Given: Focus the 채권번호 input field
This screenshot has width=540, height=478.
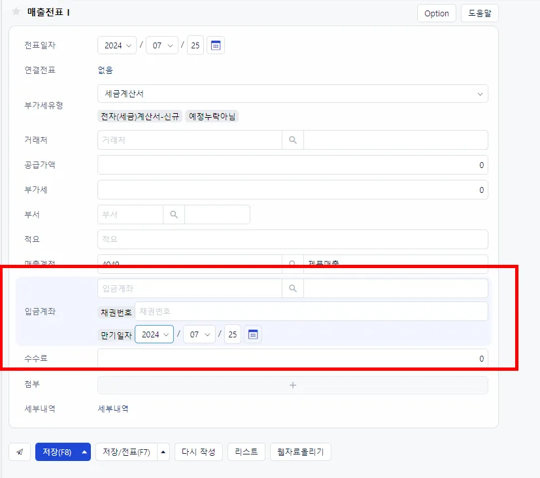Looking at the screenshot, I should [x=311, y=311].
